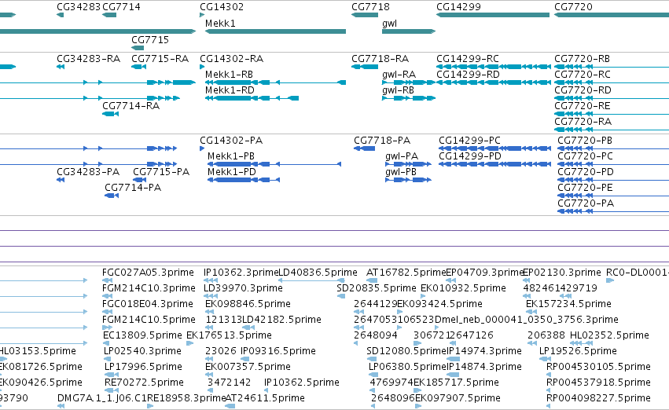Screen dimensions: 669x410
Task: Select the CG34283-RA transcript label
Action: coord(88,59)
